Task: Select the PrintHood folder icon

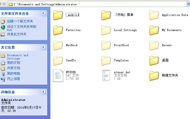Action: 106,45
